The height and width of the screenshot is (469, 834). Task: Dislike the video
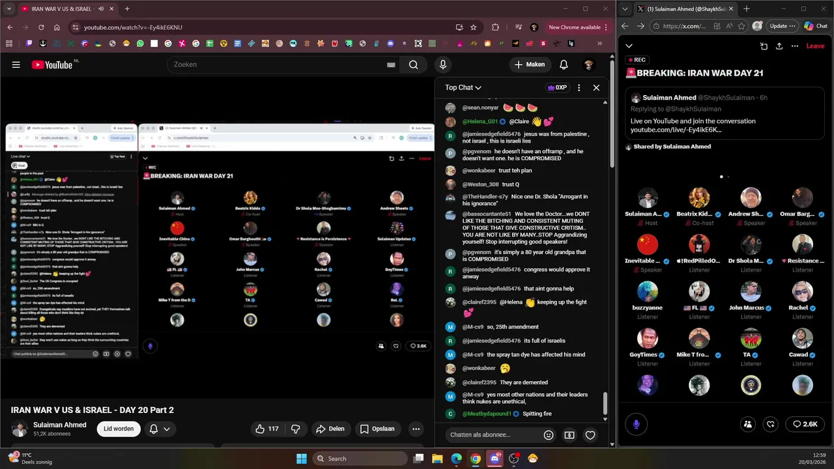pos(295,429)
